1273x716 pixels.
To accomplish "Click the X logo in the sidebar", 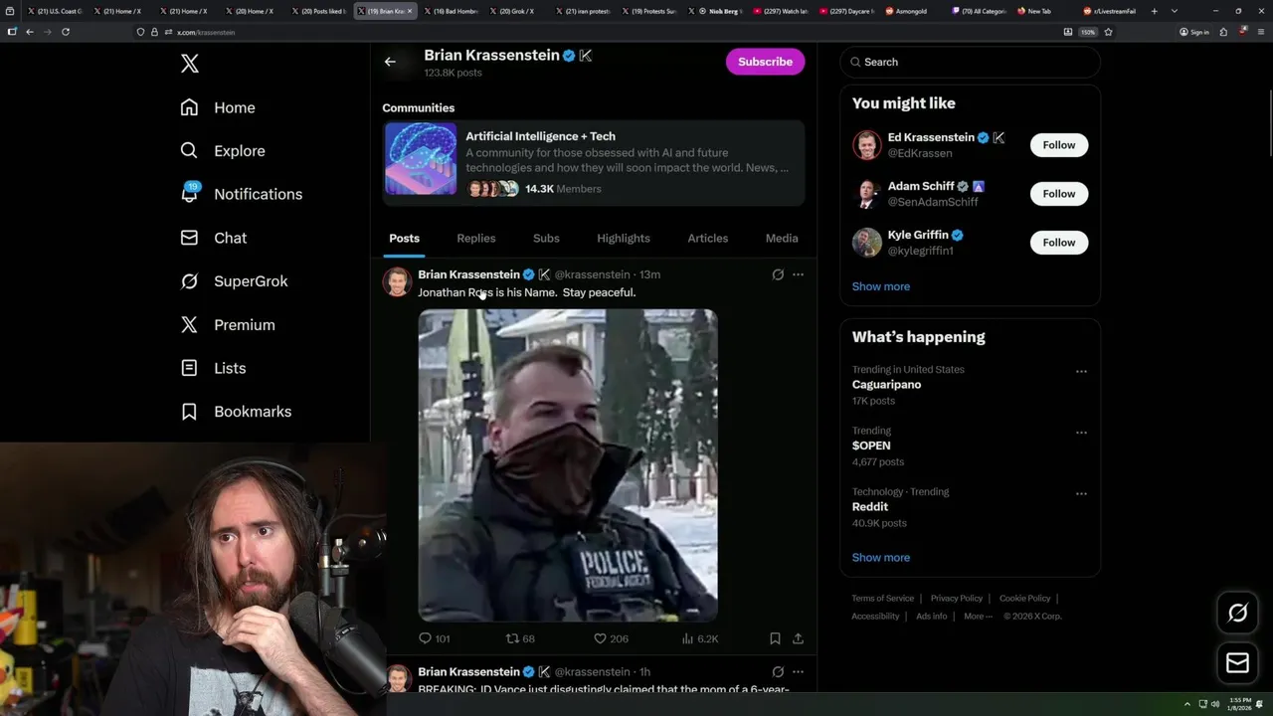I will (190, 64).
